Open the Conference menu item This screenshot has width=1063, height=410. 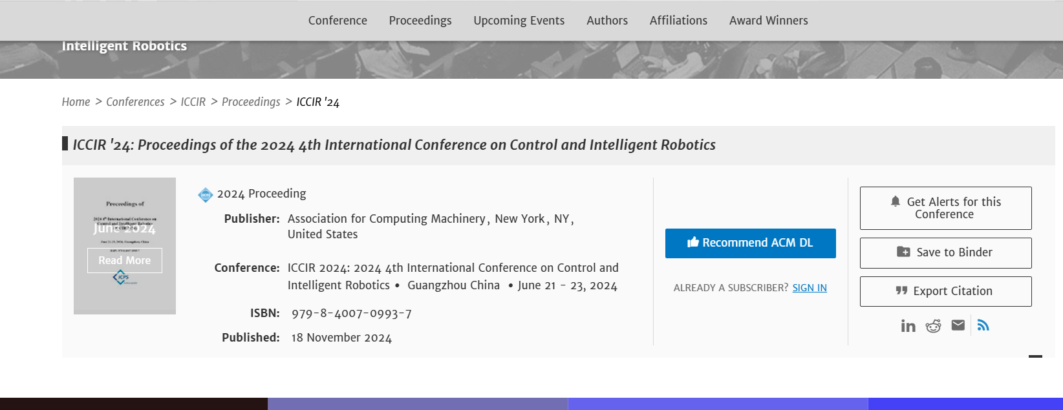click(x=338, y=21)
